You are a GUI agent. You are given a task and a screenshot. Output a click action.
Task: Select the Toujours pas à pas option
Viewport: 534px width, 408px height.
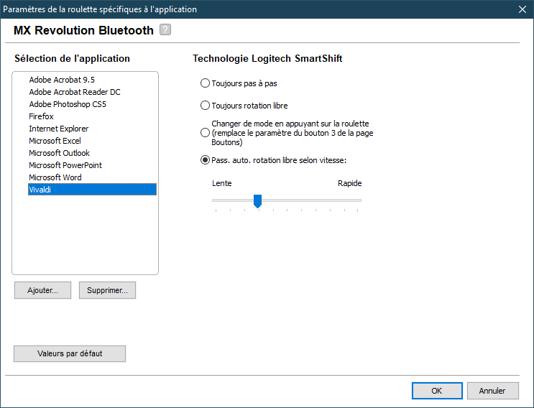[205, 83]
